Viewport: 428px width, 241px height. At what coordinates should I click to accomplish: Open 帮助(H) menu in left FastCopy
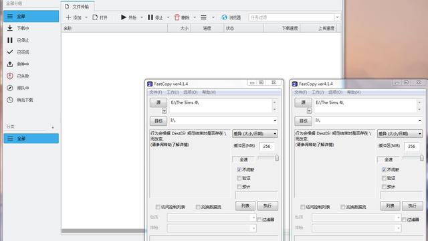coord(209,92)
